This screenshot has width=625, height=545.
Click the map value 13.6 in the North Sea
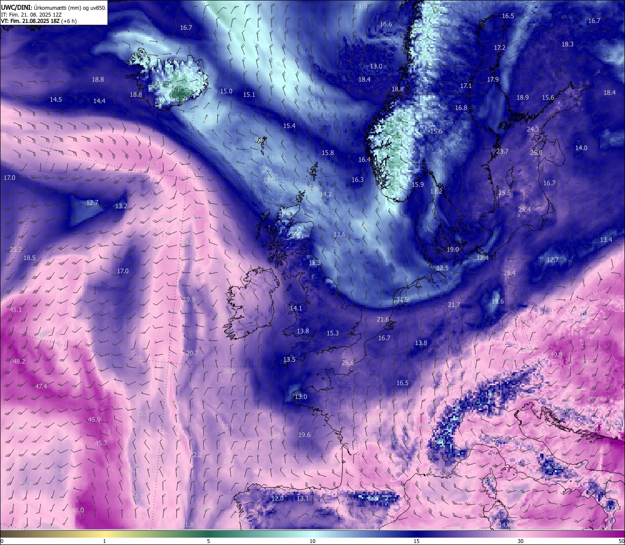click(339, 235)
